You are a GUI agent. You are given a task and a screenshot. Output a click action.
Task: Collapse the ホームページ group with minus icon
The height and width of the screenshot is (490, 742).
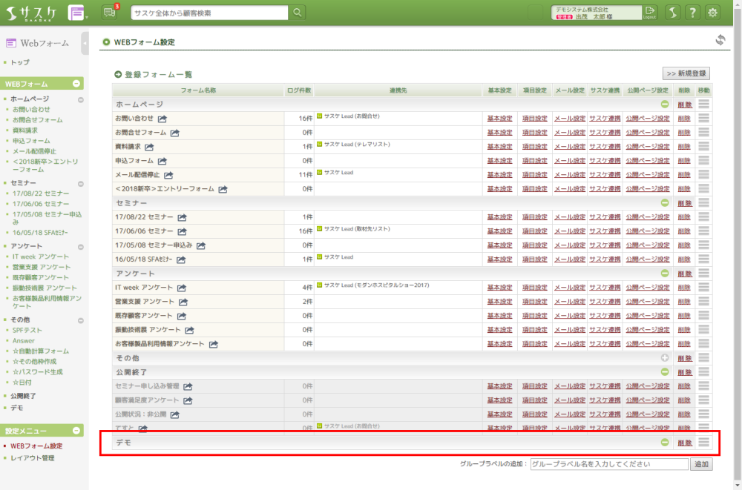click(x=665, y=105)
